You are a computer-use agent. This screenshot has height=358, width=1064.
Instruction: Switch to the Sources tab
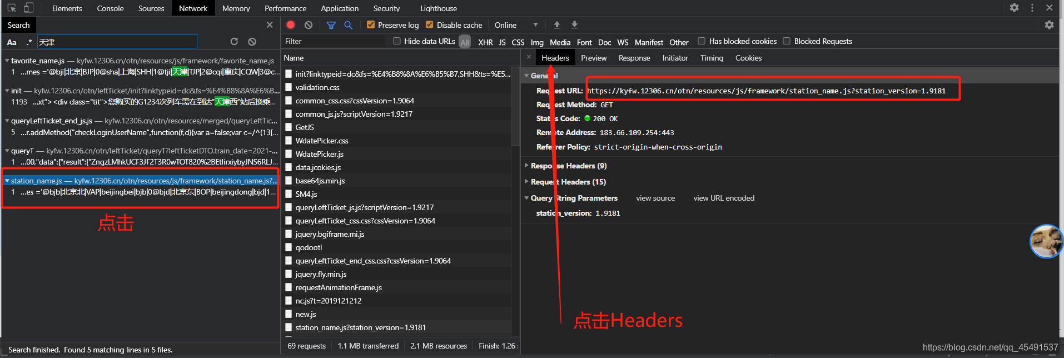(151, 8)
